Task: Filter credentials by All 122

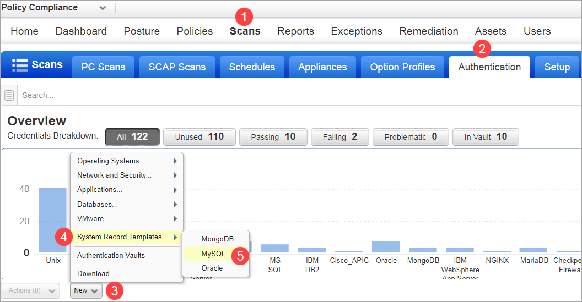Action: (132, 137)
